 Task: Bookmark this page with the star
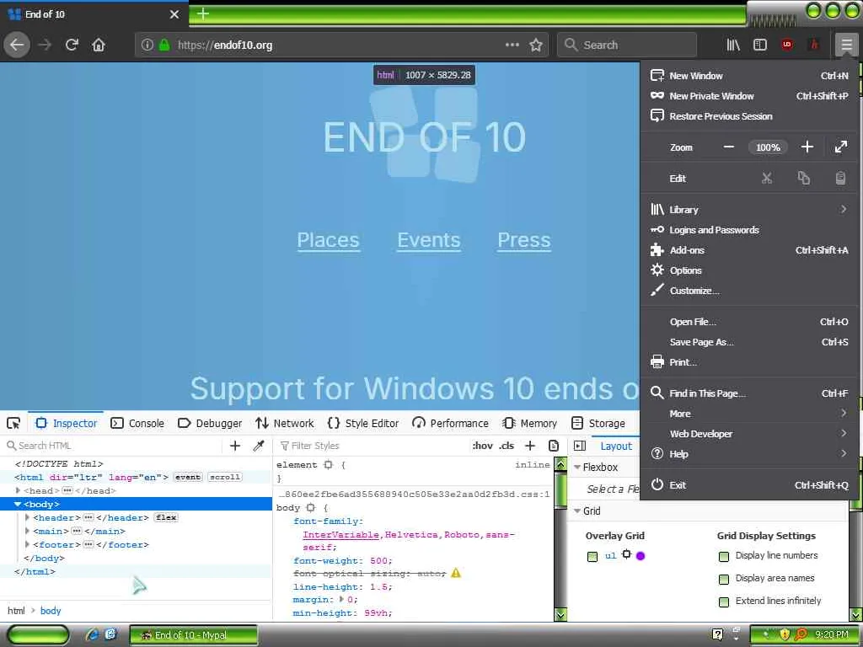[535, 45]
